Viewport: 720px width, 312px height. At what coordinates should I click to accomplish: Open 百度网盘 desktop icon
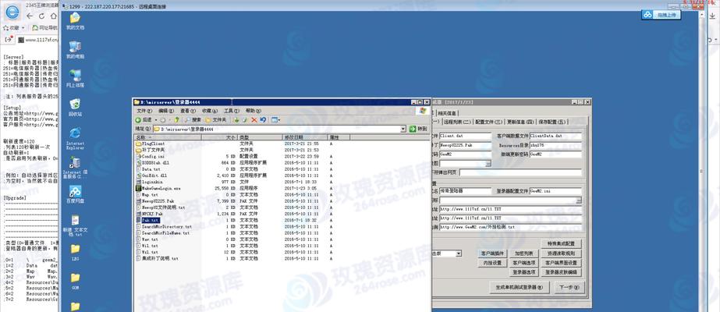click(x=75, y=193)
